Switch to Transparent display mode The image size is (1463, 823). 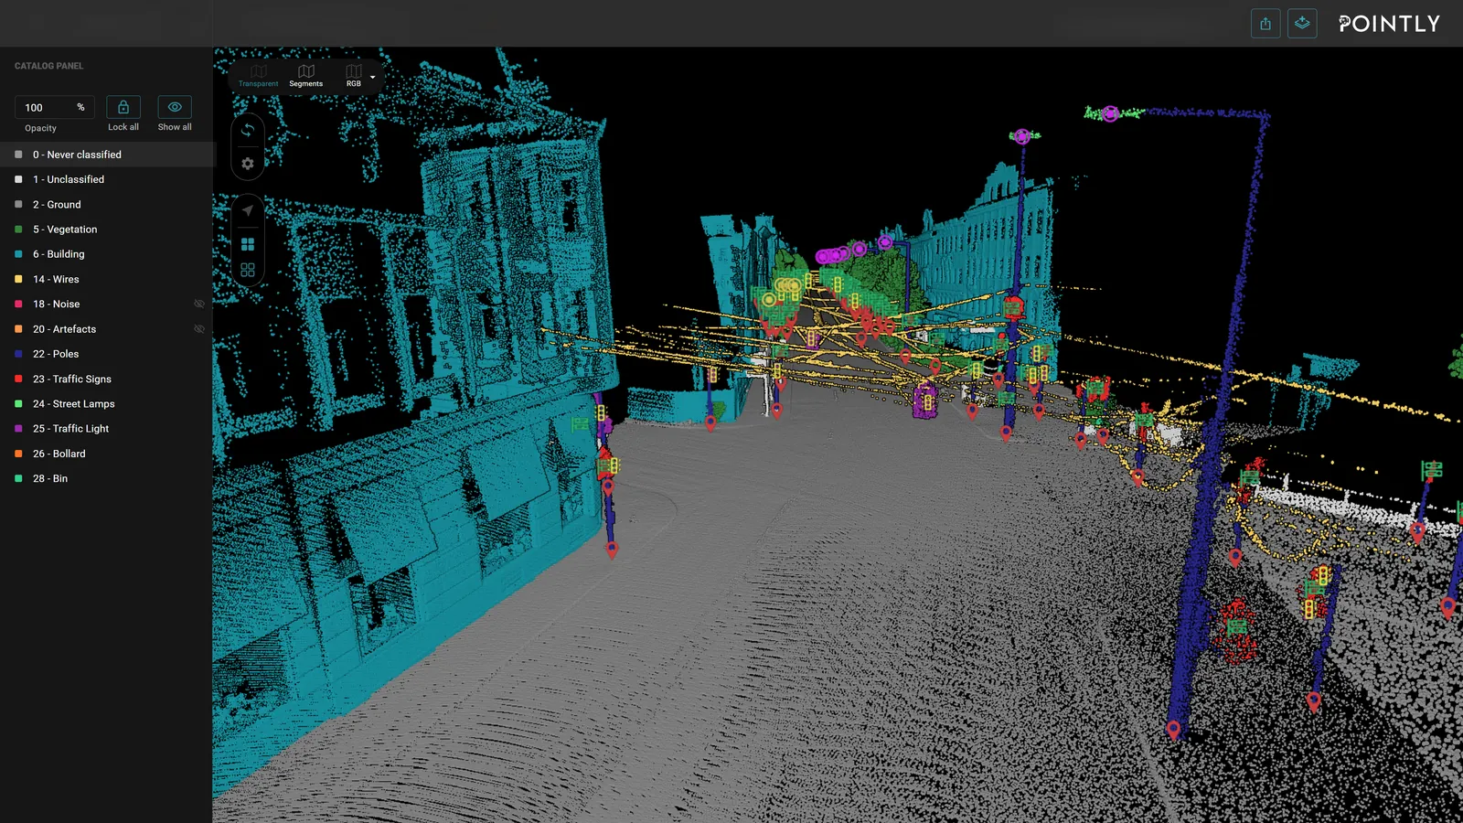259,76
